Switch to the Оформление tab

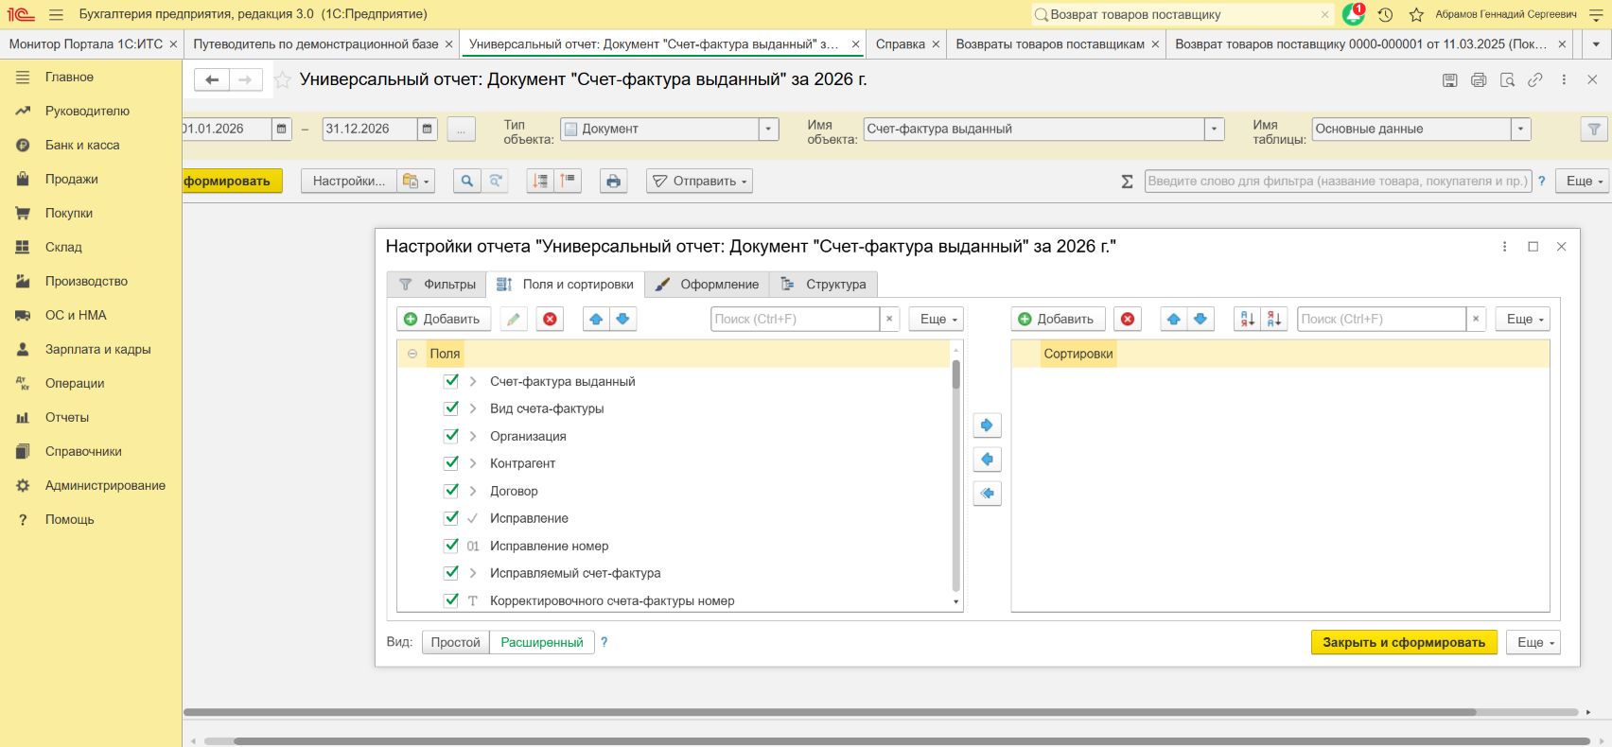[707, 285]
